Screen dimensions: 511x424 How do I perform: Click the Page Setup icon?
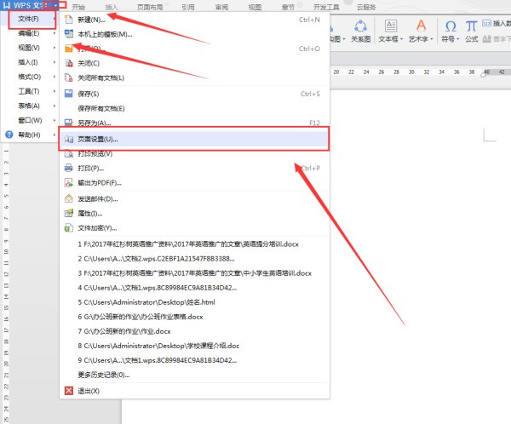click(x=69, y=139)
